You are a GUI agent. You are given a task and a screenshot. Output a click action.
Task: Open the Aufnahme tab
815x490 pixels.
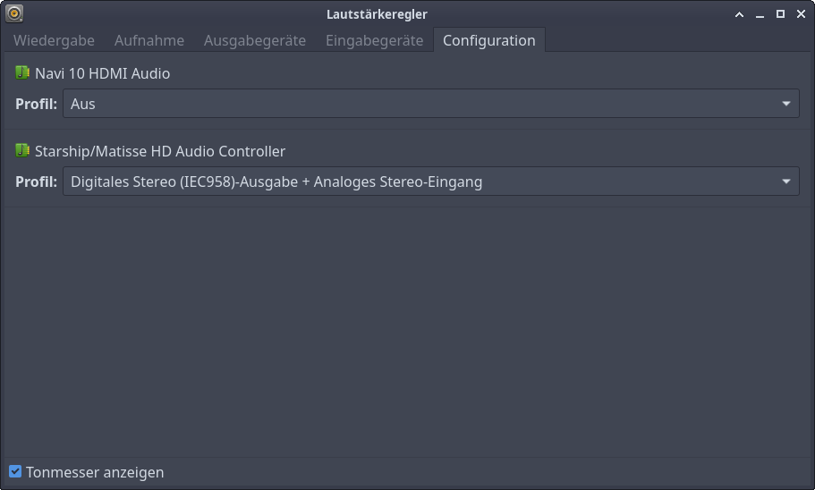149,40
